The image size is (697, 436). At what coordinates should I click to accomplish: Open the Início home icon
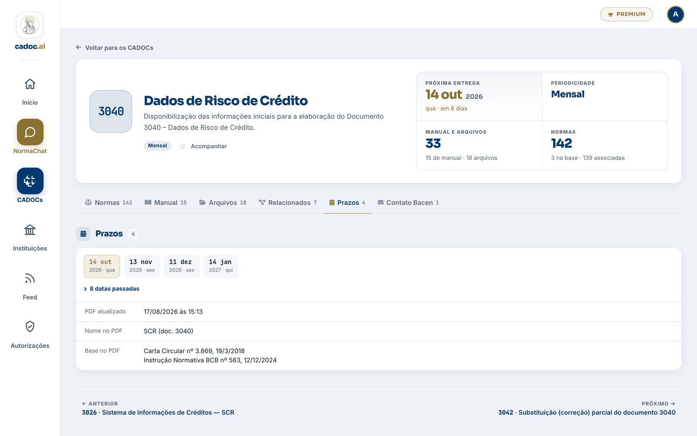30,84
